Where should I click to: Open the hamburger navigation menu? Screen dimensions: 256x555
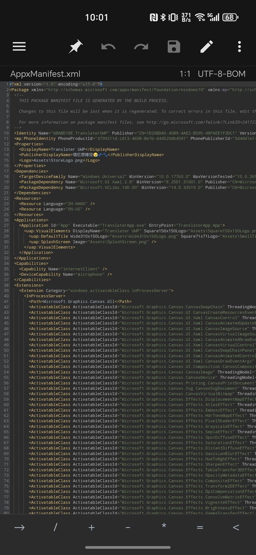pyautogui.click(x=19, y=47)
